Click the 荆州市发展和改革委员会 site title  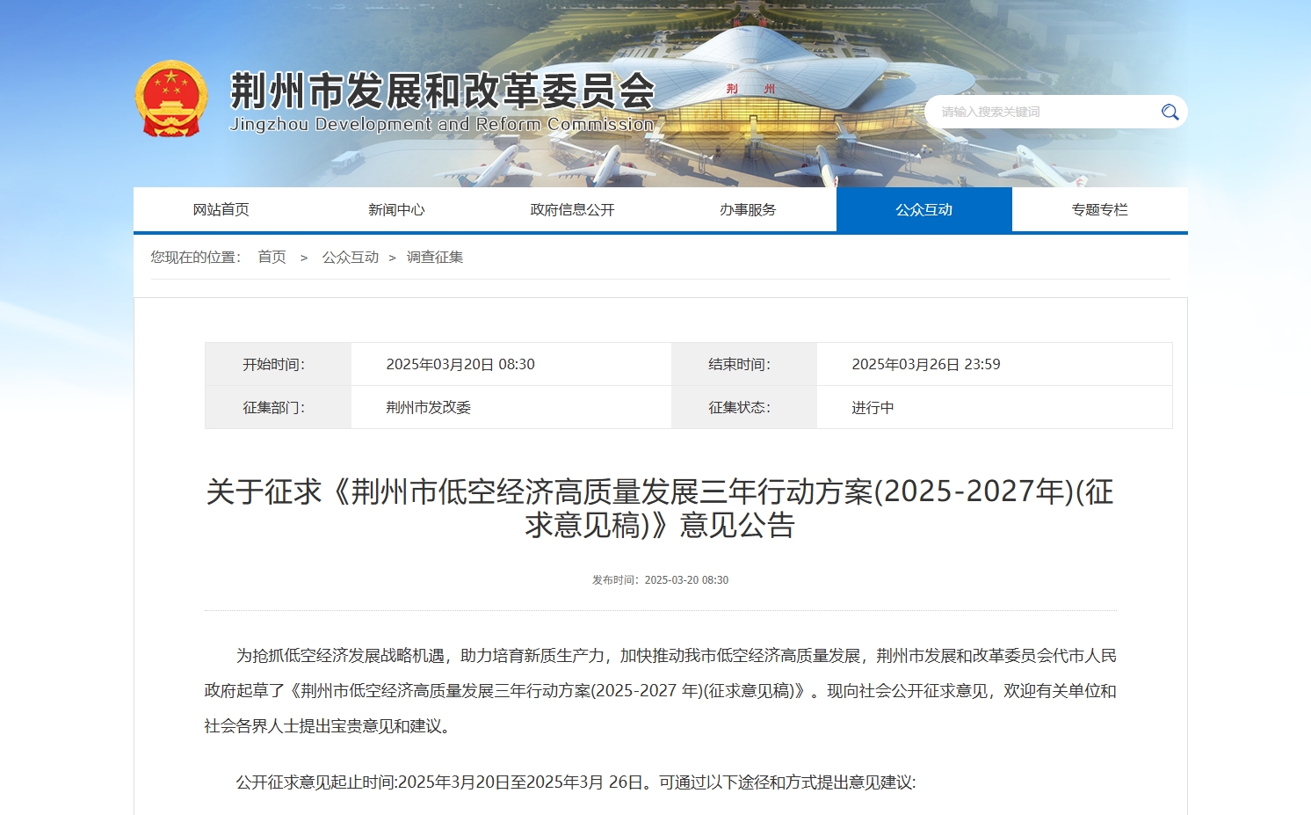442,91
